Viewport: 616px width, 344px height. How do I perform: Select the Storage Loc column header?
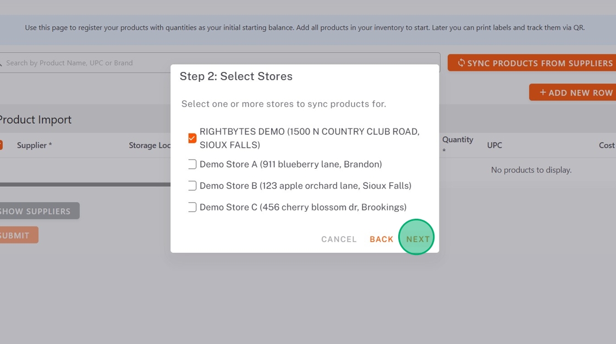[x=150, y=145]
